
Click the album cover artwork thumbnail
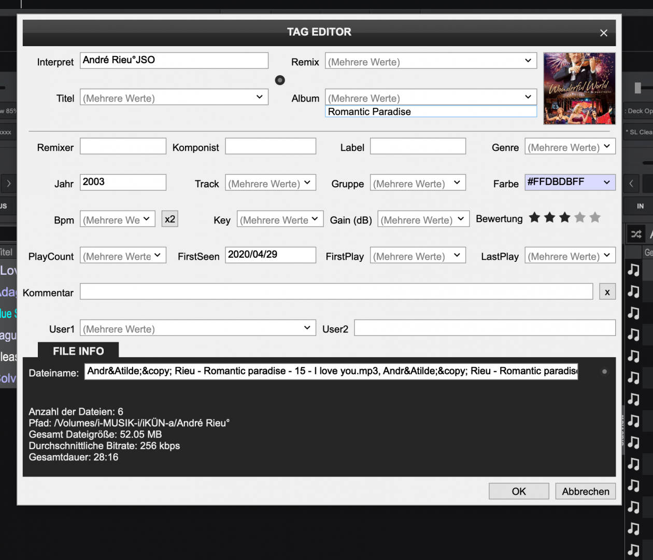pyautogui.click(x=579, y=88)
